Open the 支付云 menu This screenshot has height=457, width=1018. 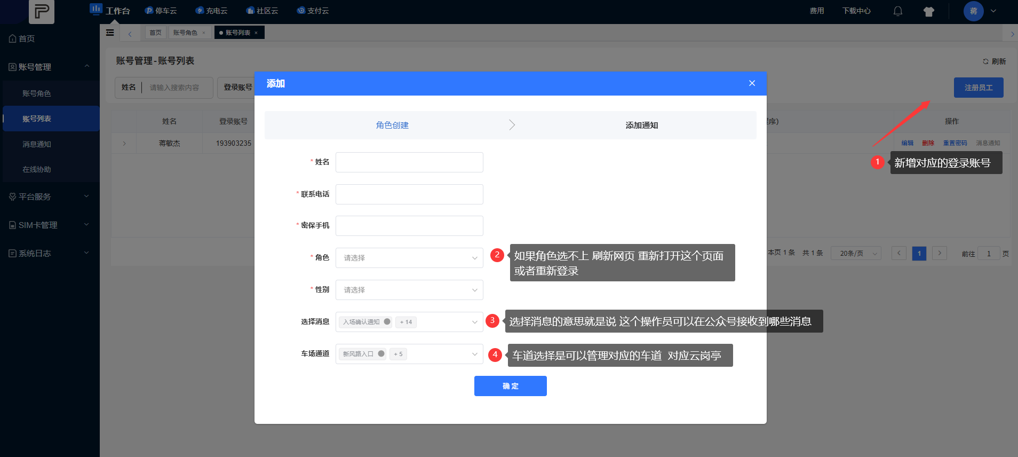tap(313, 11)
